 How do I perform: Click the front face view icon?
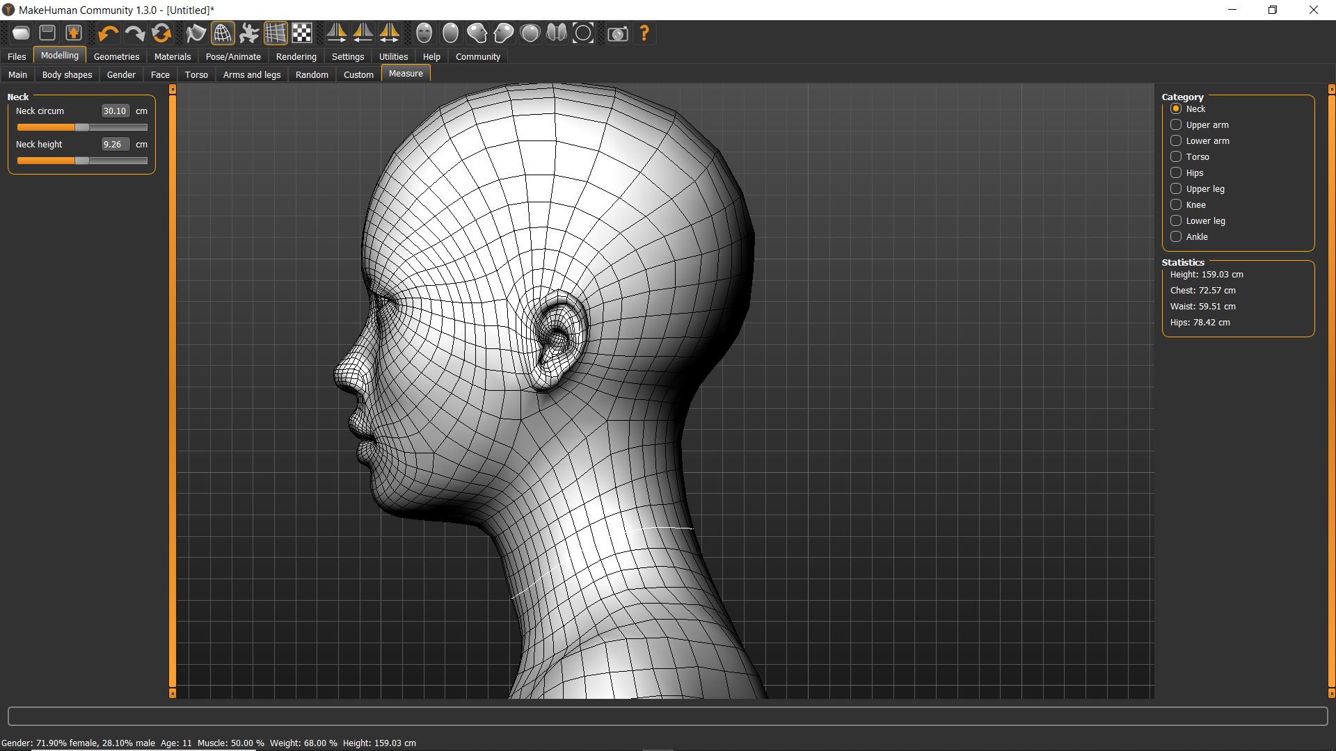tap(424, 33)
